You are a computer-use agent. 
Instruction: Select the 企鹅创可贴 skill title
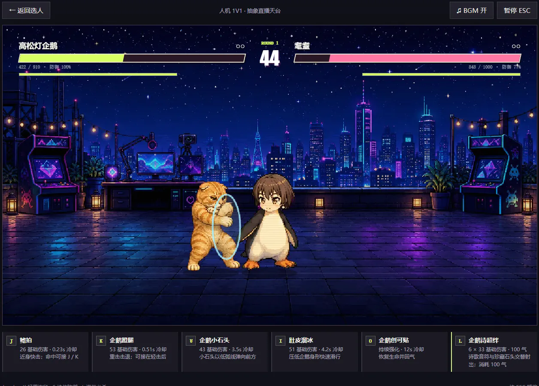click(394, 340)
